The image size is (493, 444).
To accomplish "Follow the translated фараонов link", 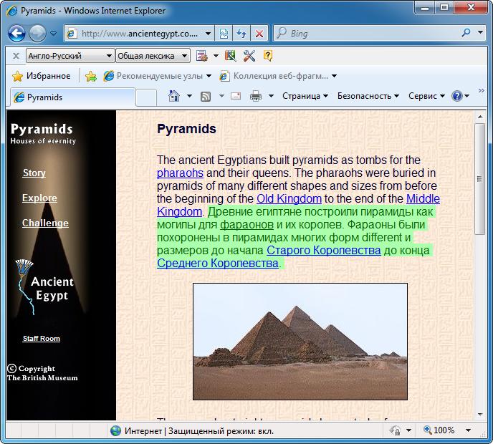I will (247, 225).
